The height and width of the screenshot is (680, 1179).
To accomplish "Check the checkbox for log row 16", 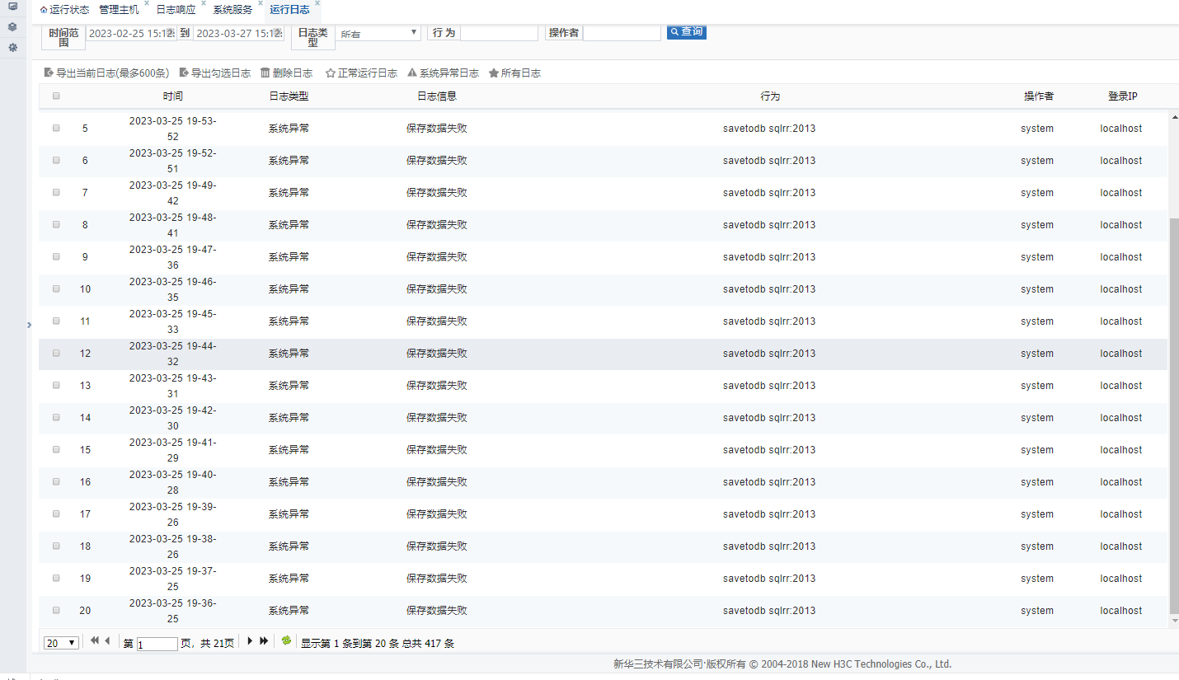I will click(56, 481).
